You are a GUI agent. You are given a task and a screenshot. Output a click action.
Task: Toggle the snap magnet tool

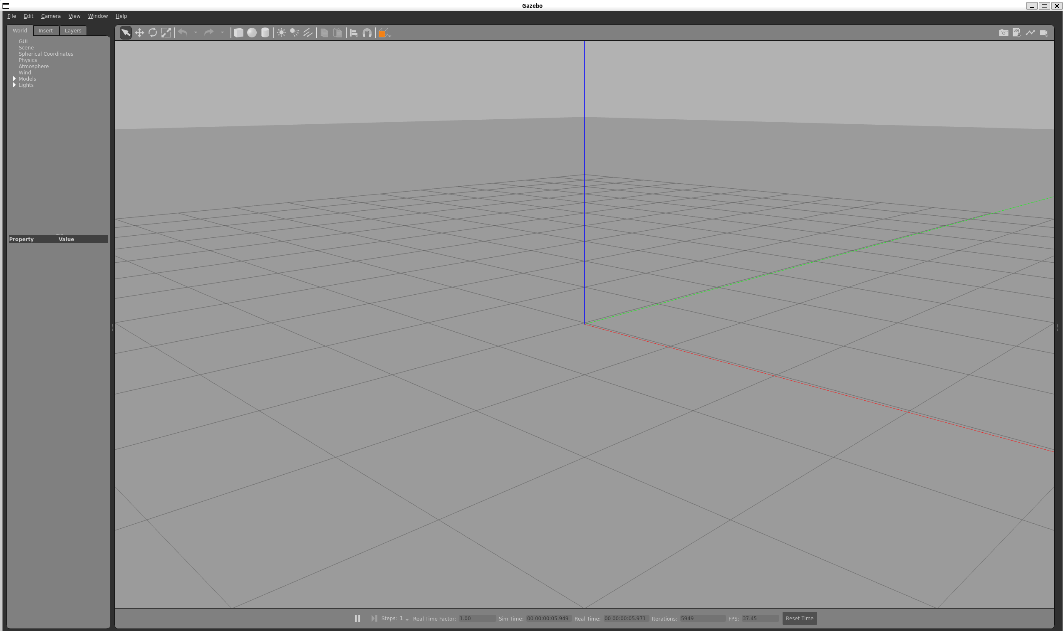coord(367,33)
